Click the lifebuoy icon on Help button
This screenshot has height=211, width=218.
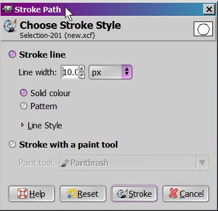coord(23,193)
